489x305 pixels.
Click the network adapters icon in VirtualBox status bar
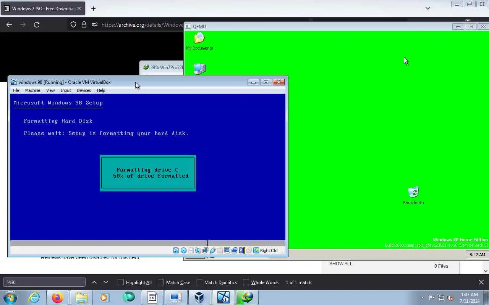point(205,250)
